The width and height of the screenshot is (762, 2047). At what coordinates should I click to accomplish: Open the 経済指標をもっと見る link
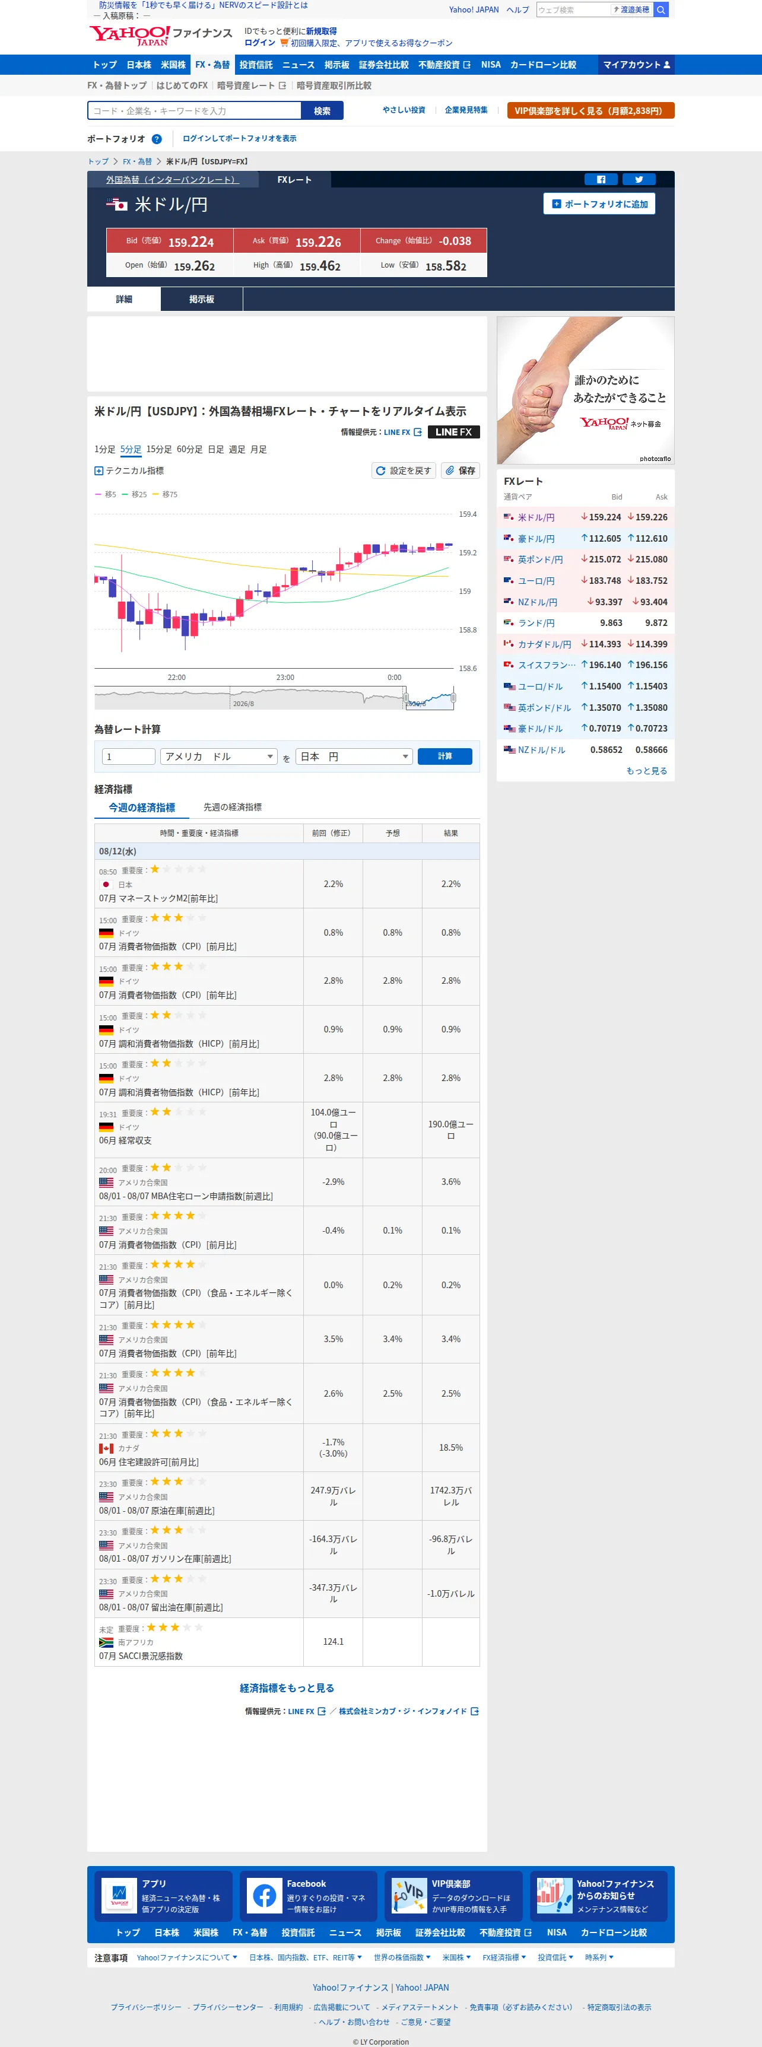[x=287, y=1688]
